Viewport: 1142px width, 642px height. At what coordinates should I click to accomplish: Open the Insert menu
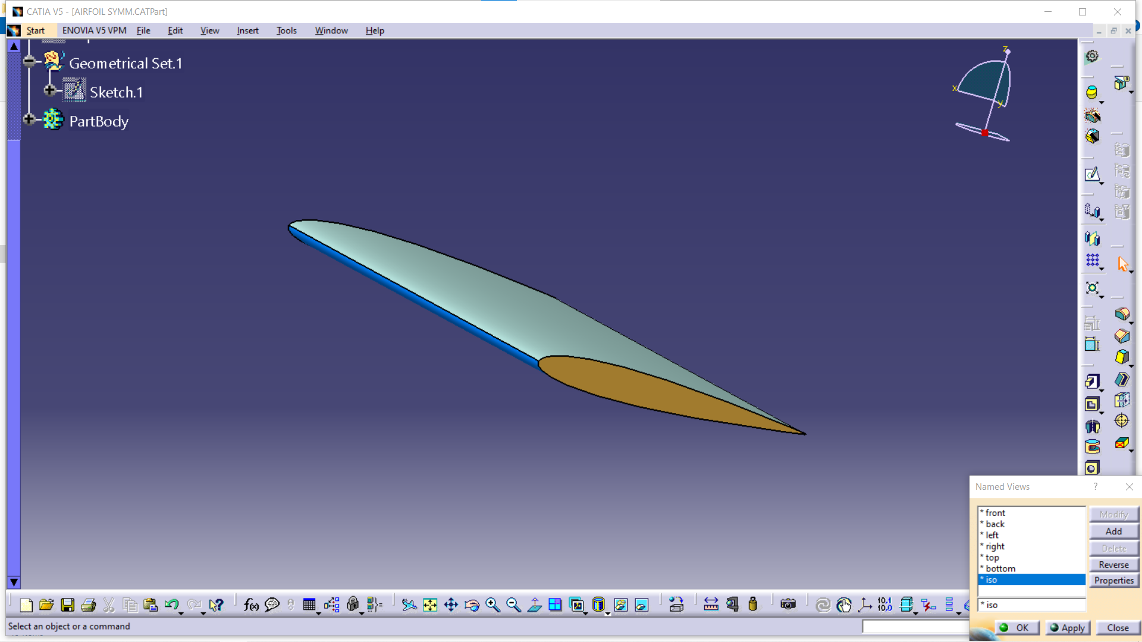(247, 30)
